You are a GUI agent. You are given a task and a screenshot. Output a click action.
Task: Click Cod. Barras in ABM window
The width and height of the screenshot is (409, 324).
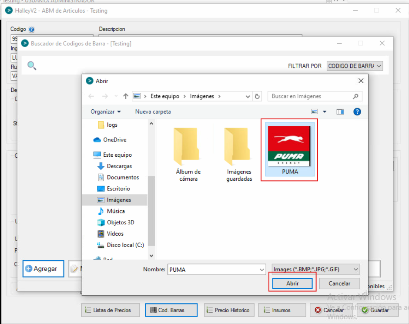tap(171, 310)
